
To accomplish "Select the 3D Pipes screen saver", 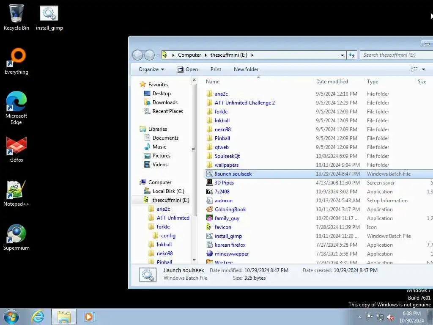I will [x=224, y=183].
